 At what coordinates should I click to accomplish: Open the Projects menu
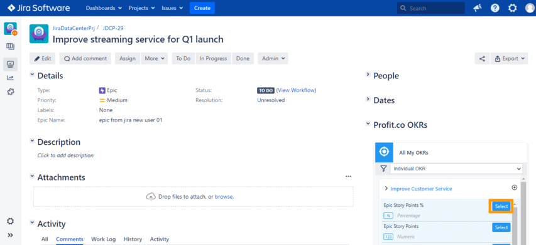[141, 8]
